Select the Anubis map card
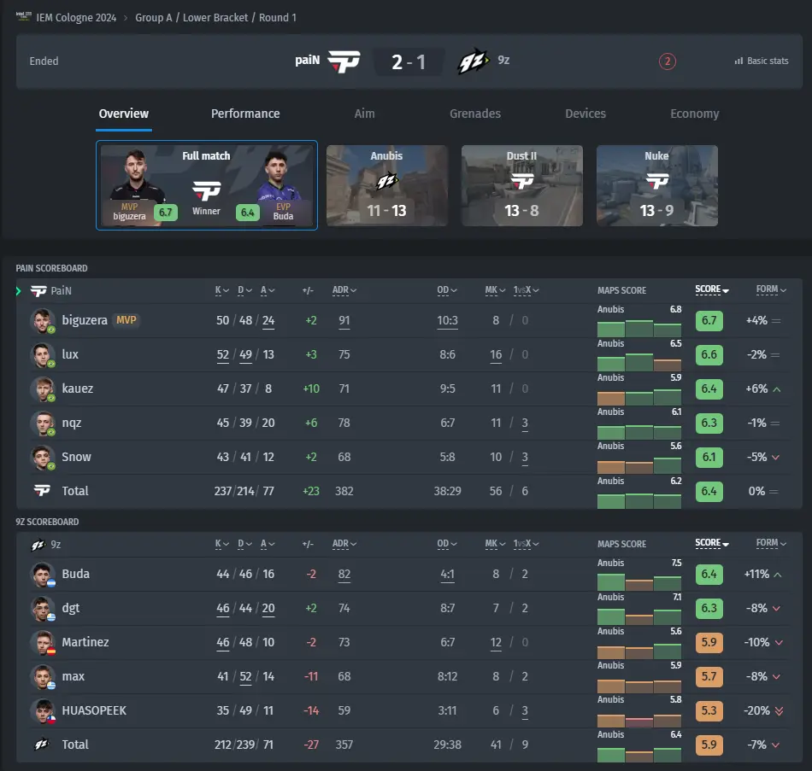812x771 pixels. coord(387,186)
